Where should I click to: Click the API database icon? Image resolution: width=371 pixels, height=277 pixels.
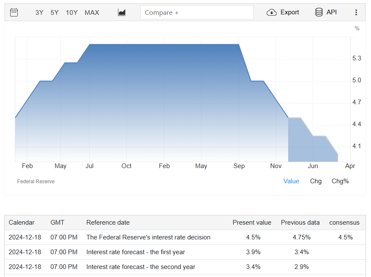point(319,12)
